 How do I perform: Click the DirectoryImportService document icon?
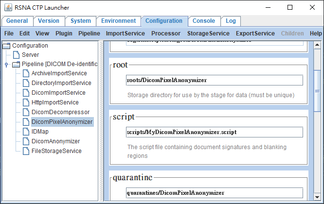[x=26, y=83]
